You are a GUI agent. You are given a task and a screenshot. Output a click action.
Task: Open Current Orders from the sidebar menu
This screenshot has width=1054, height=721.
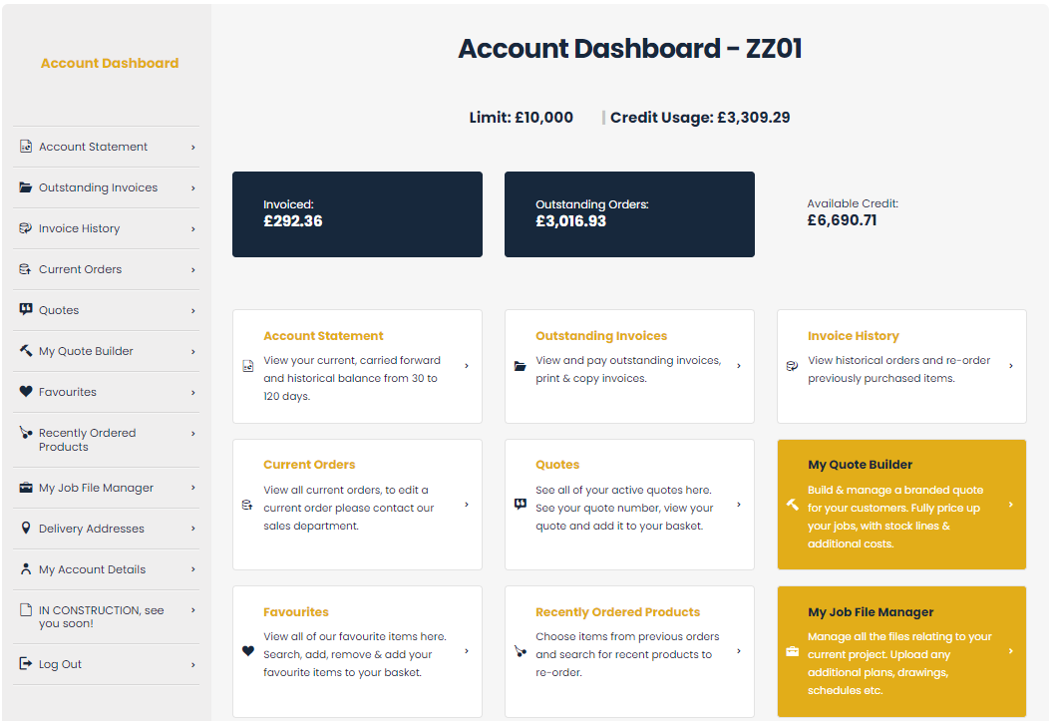click(80, 269)
